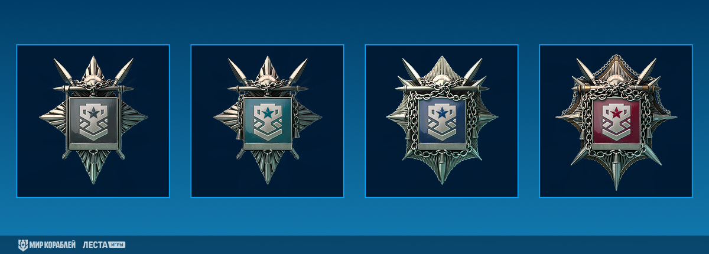
Task: Select the teal-square rank badge
Action: point(267,121)
